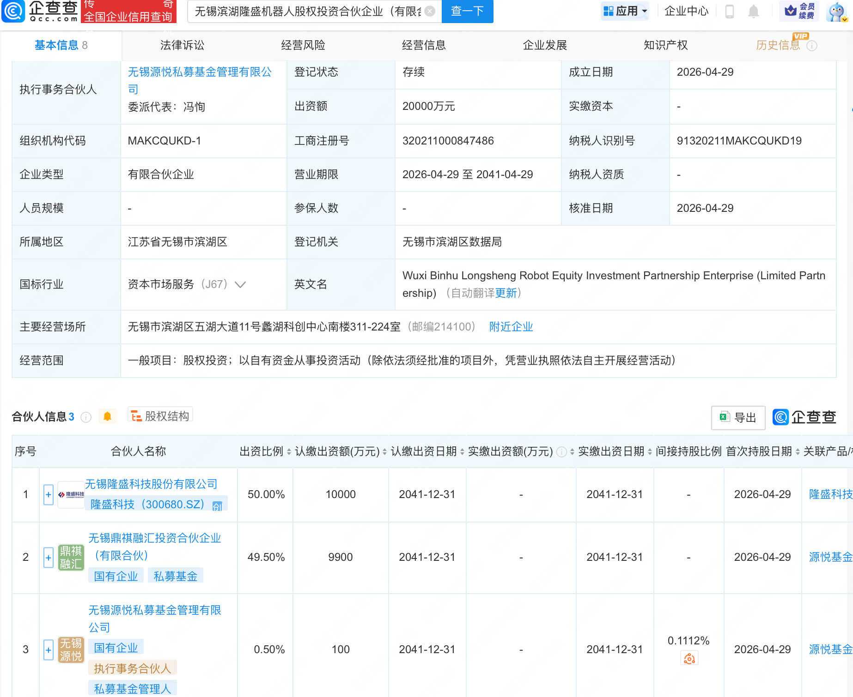
Task: Expand the 资本市场服务 industry chevron
Action: [x=240, y=284]
